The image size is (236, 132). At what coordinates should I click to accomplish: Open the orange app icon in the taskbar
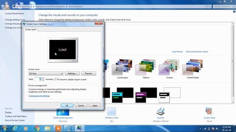58,128
